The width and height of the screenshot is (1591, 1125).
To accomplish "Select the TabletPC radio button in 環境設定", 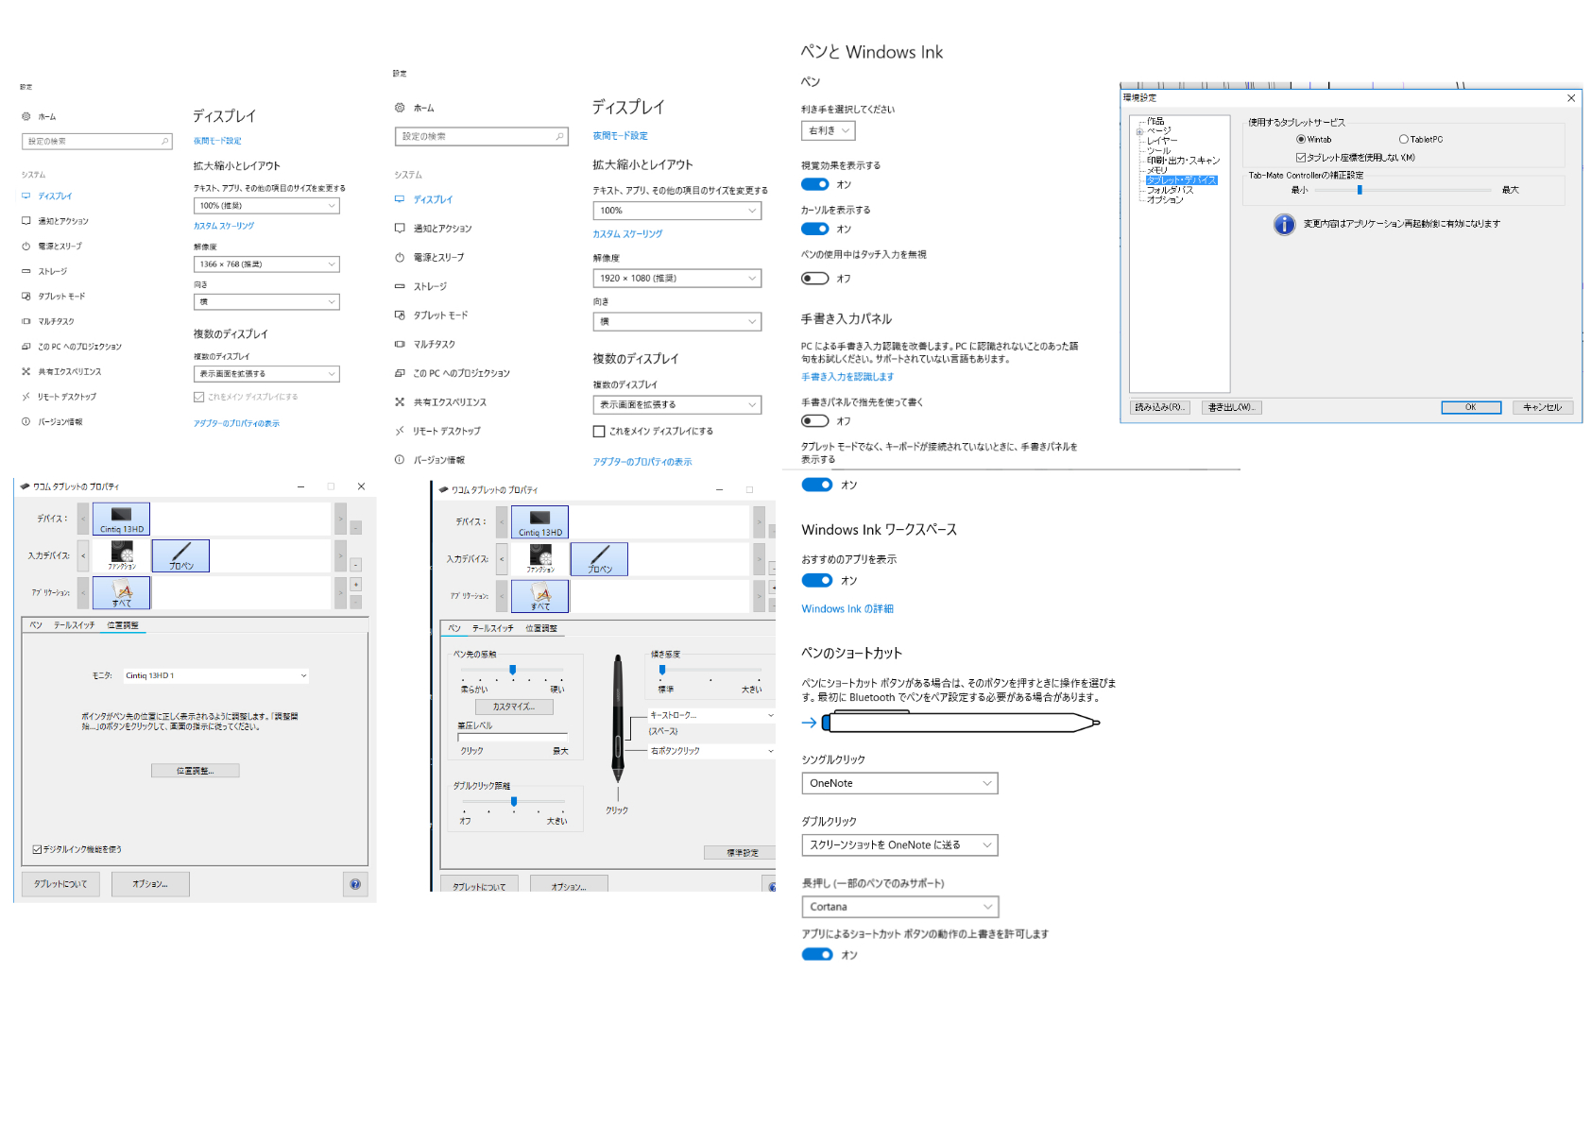I will point(1404,140).
